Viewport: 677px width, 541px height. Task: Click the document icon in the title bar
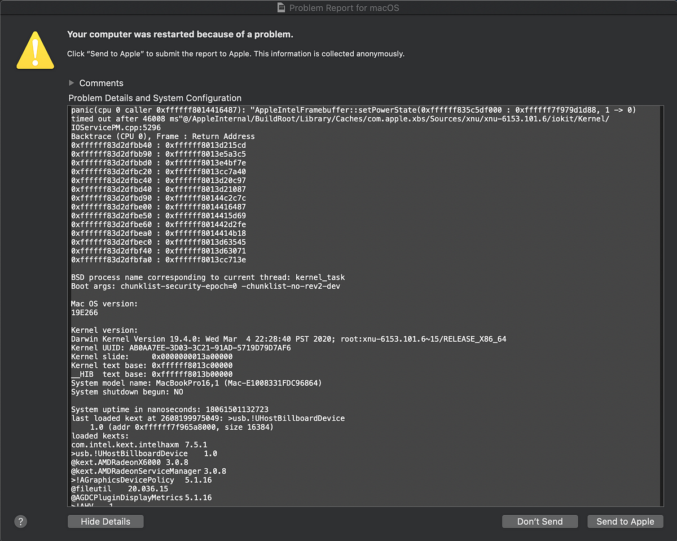282,7
